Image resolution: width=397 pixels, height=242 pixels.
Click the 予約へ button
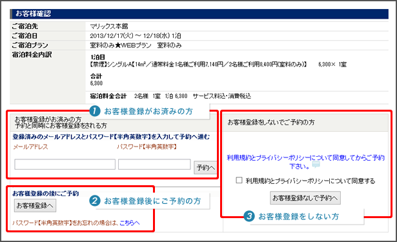(x=205, y=168)
